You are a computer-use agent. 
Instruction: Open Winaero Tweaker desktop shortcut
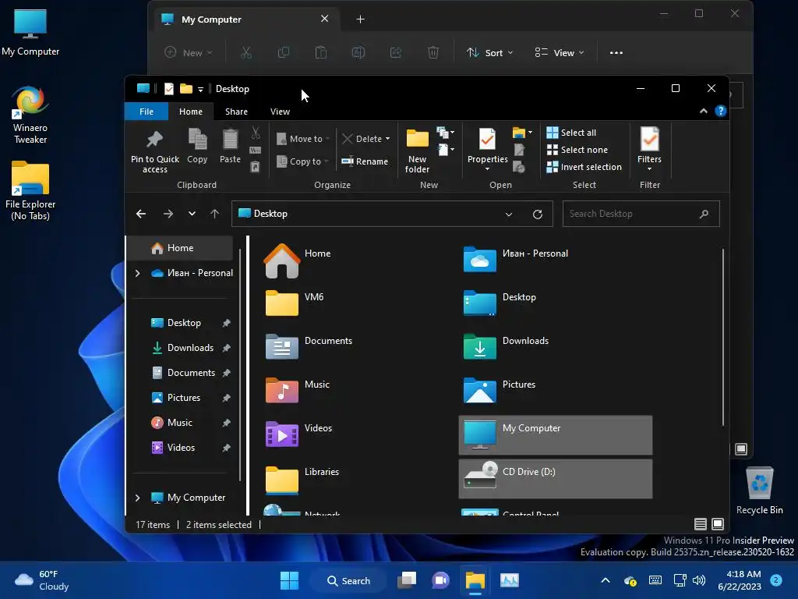30,115
